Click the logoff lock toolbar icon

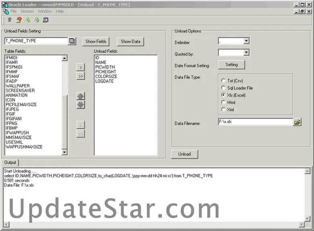click(x=19, y=20)
